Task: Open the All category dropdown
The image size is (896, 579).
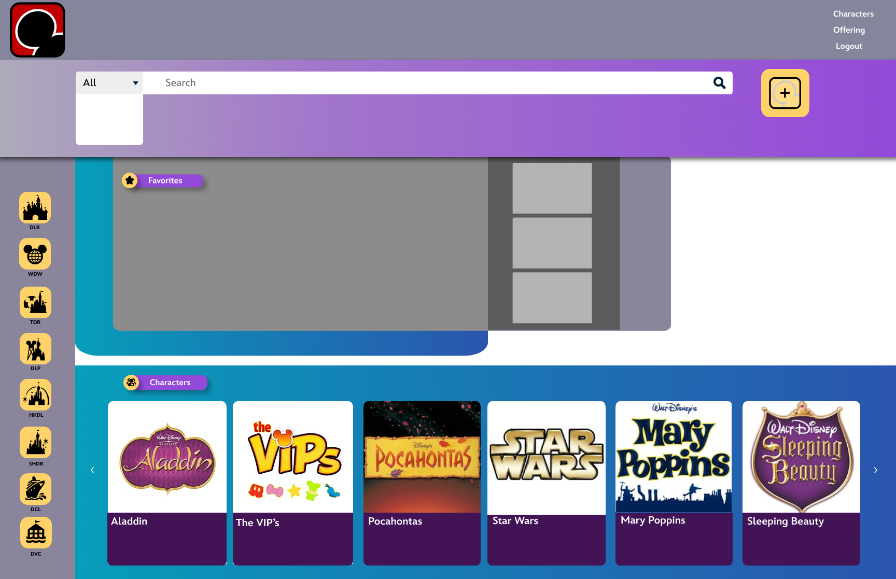Action: pos(109,83)
